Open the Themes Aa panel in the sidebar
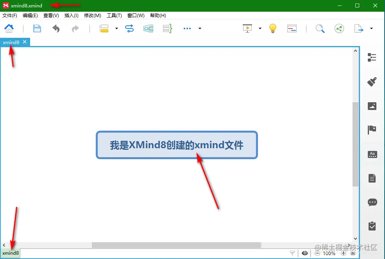 click(x=372, y=154)
